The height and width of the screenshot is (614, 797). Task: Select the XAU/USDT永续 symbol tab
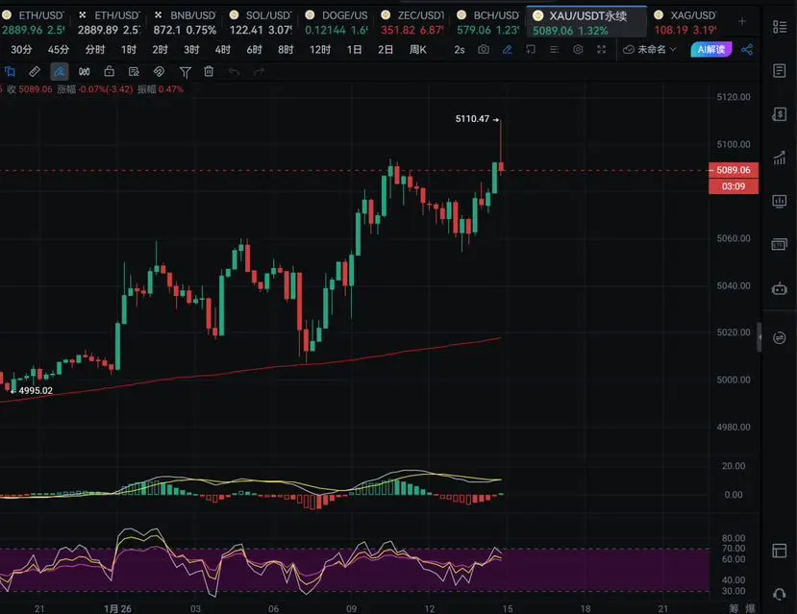[x=587, y=23]
